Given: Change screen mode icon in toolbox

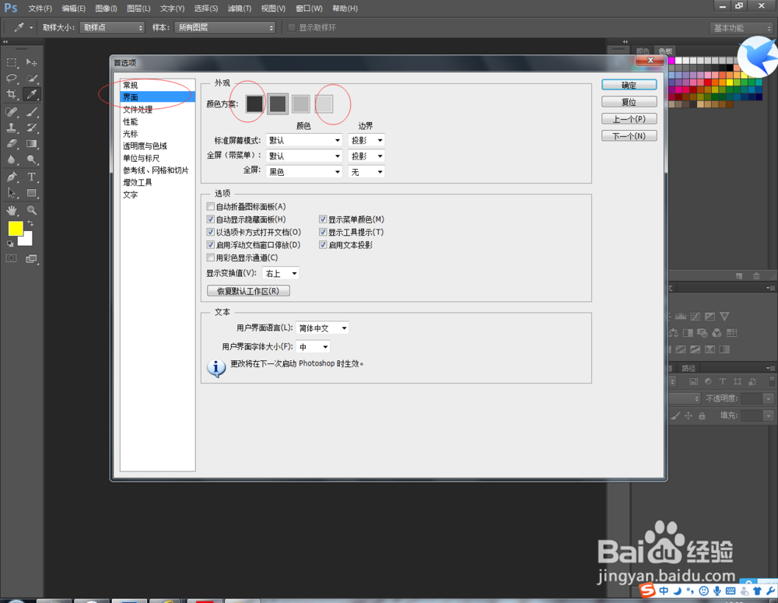Looking at the screenshot, I should point(31,258).
